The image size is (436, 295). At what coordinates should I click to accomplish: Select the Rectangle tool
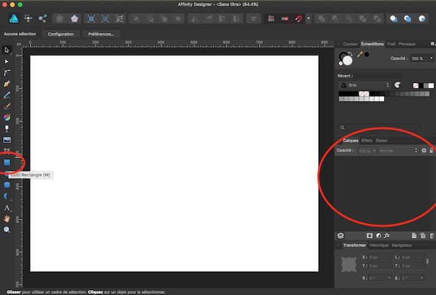click(7, 162)
